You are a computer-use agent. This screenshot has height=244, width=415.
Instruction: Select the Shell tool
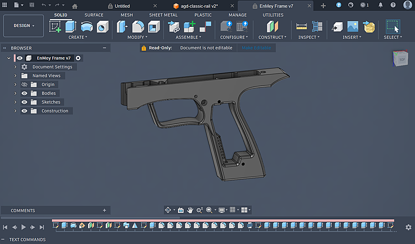(x=154, y=27)
